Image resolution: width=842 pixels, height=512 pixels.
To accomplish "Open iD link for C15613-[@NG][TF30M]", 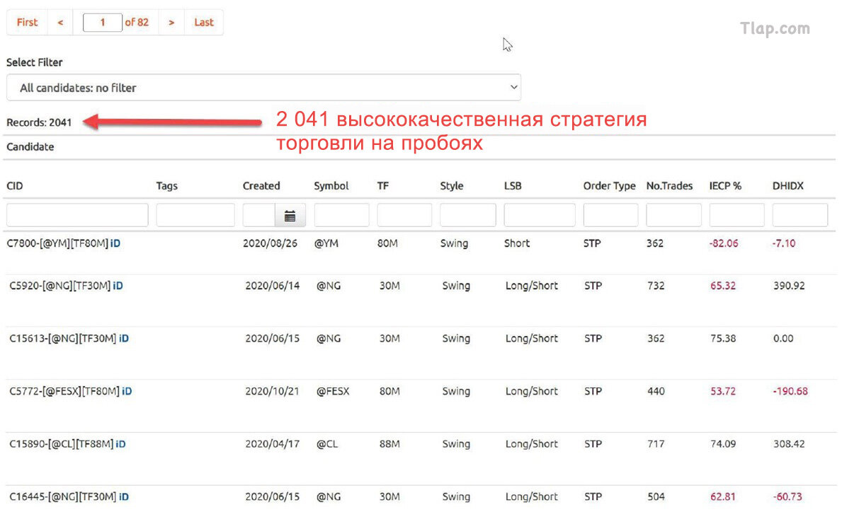I will click(x=123, y=338).
